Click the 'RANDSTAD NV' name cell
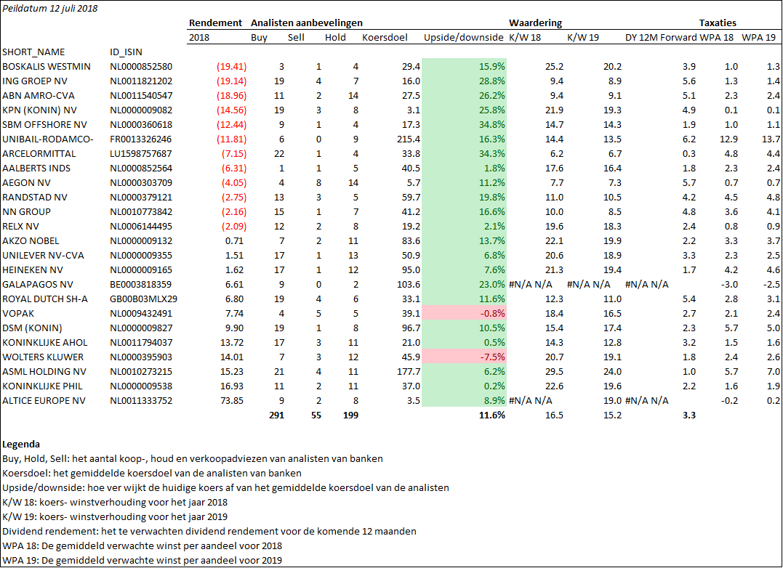The height and width of the screenshot is (568, 783). tap(35, 197)
